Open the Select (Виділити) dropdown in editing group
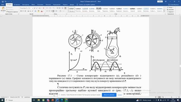 pyautogui.click(x=171, y=12)
